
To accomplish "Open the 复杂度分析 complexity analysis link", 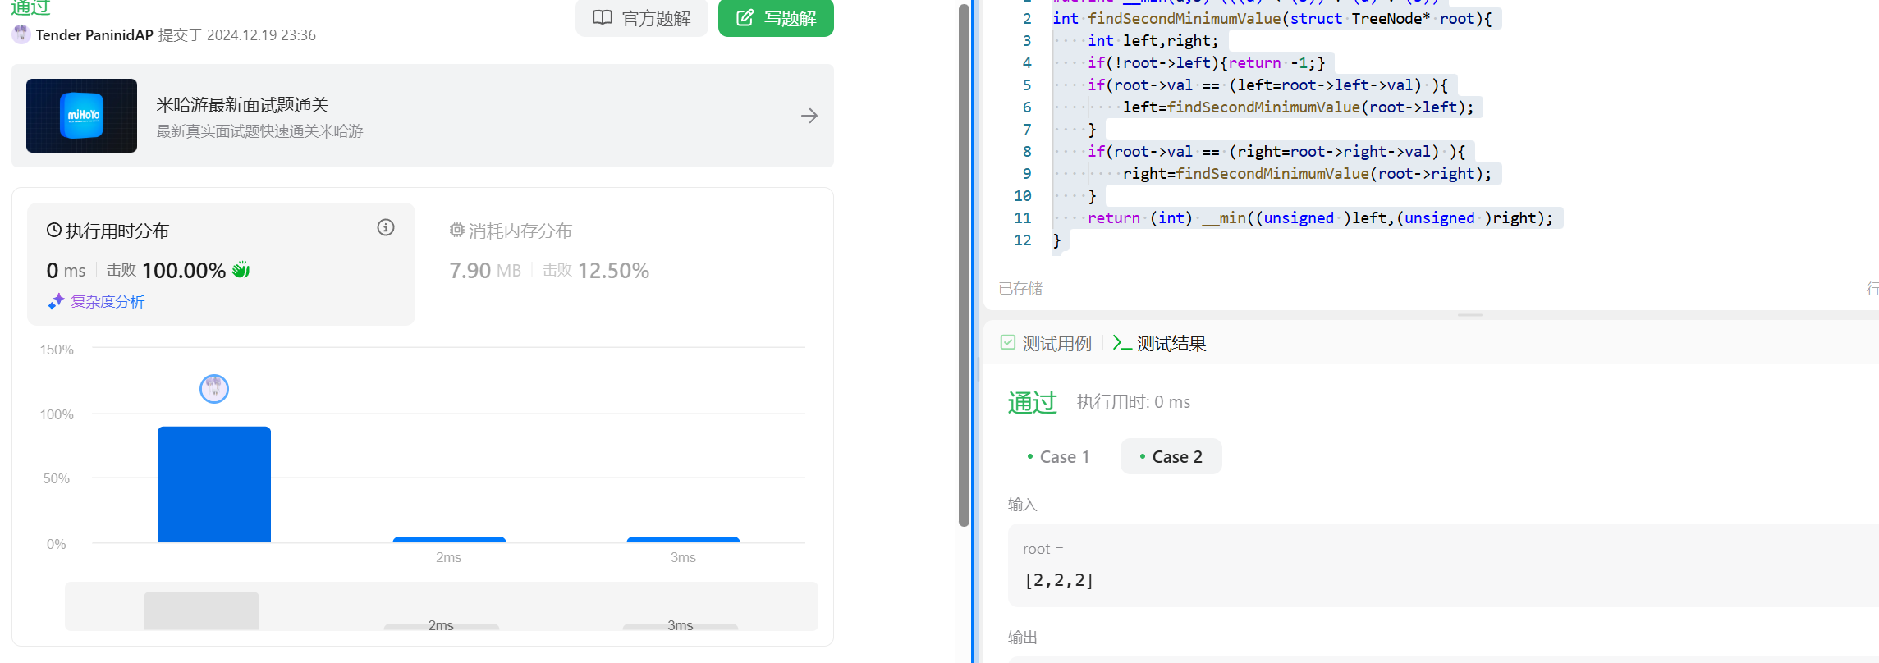I will pyautogui.click(x=107, y=302).
